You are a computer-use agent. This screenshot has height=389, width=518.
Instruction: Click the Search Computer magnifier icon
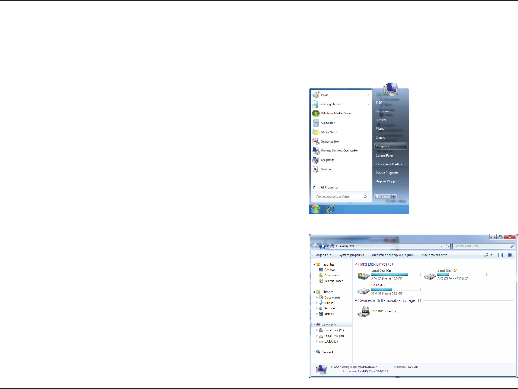coord(512,246)
